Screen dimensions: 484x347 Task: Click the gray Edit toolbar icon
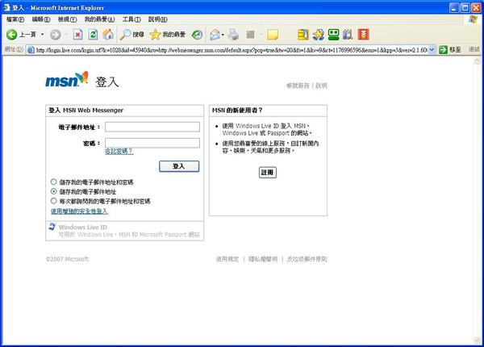(251, 35)
